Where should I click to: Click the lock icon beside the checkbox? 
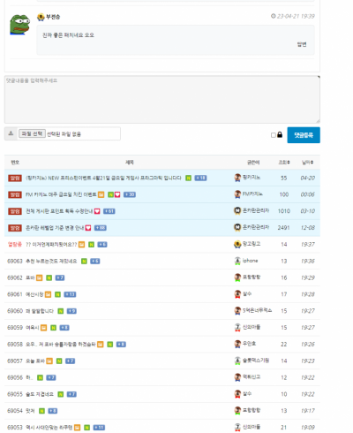tap(280, 134)
